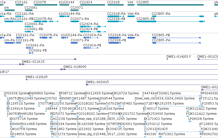Select transcript label CG2924-RA

[89, 24]
